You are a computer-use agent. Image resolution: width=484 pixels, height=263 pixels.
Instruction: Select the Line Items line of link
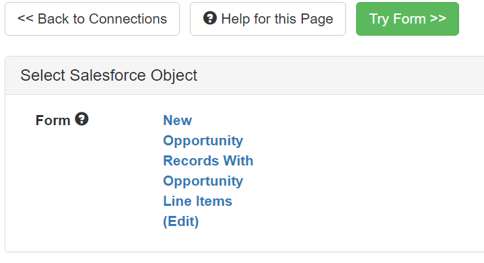coord(197,201)
